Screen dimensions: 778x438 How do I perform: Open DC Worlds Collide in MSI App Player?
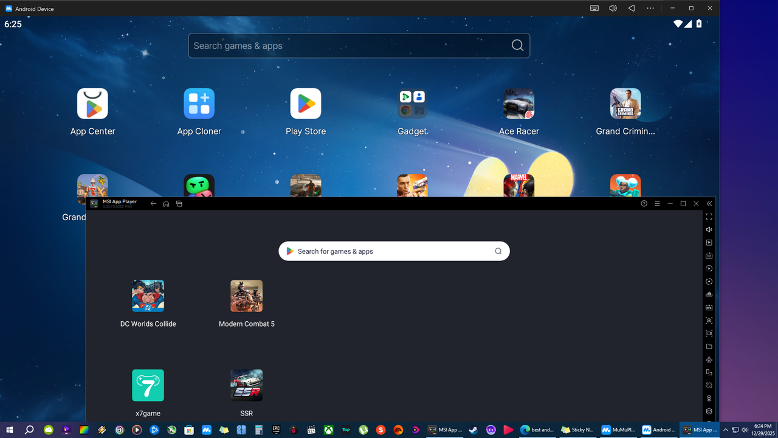click(148, 296)
